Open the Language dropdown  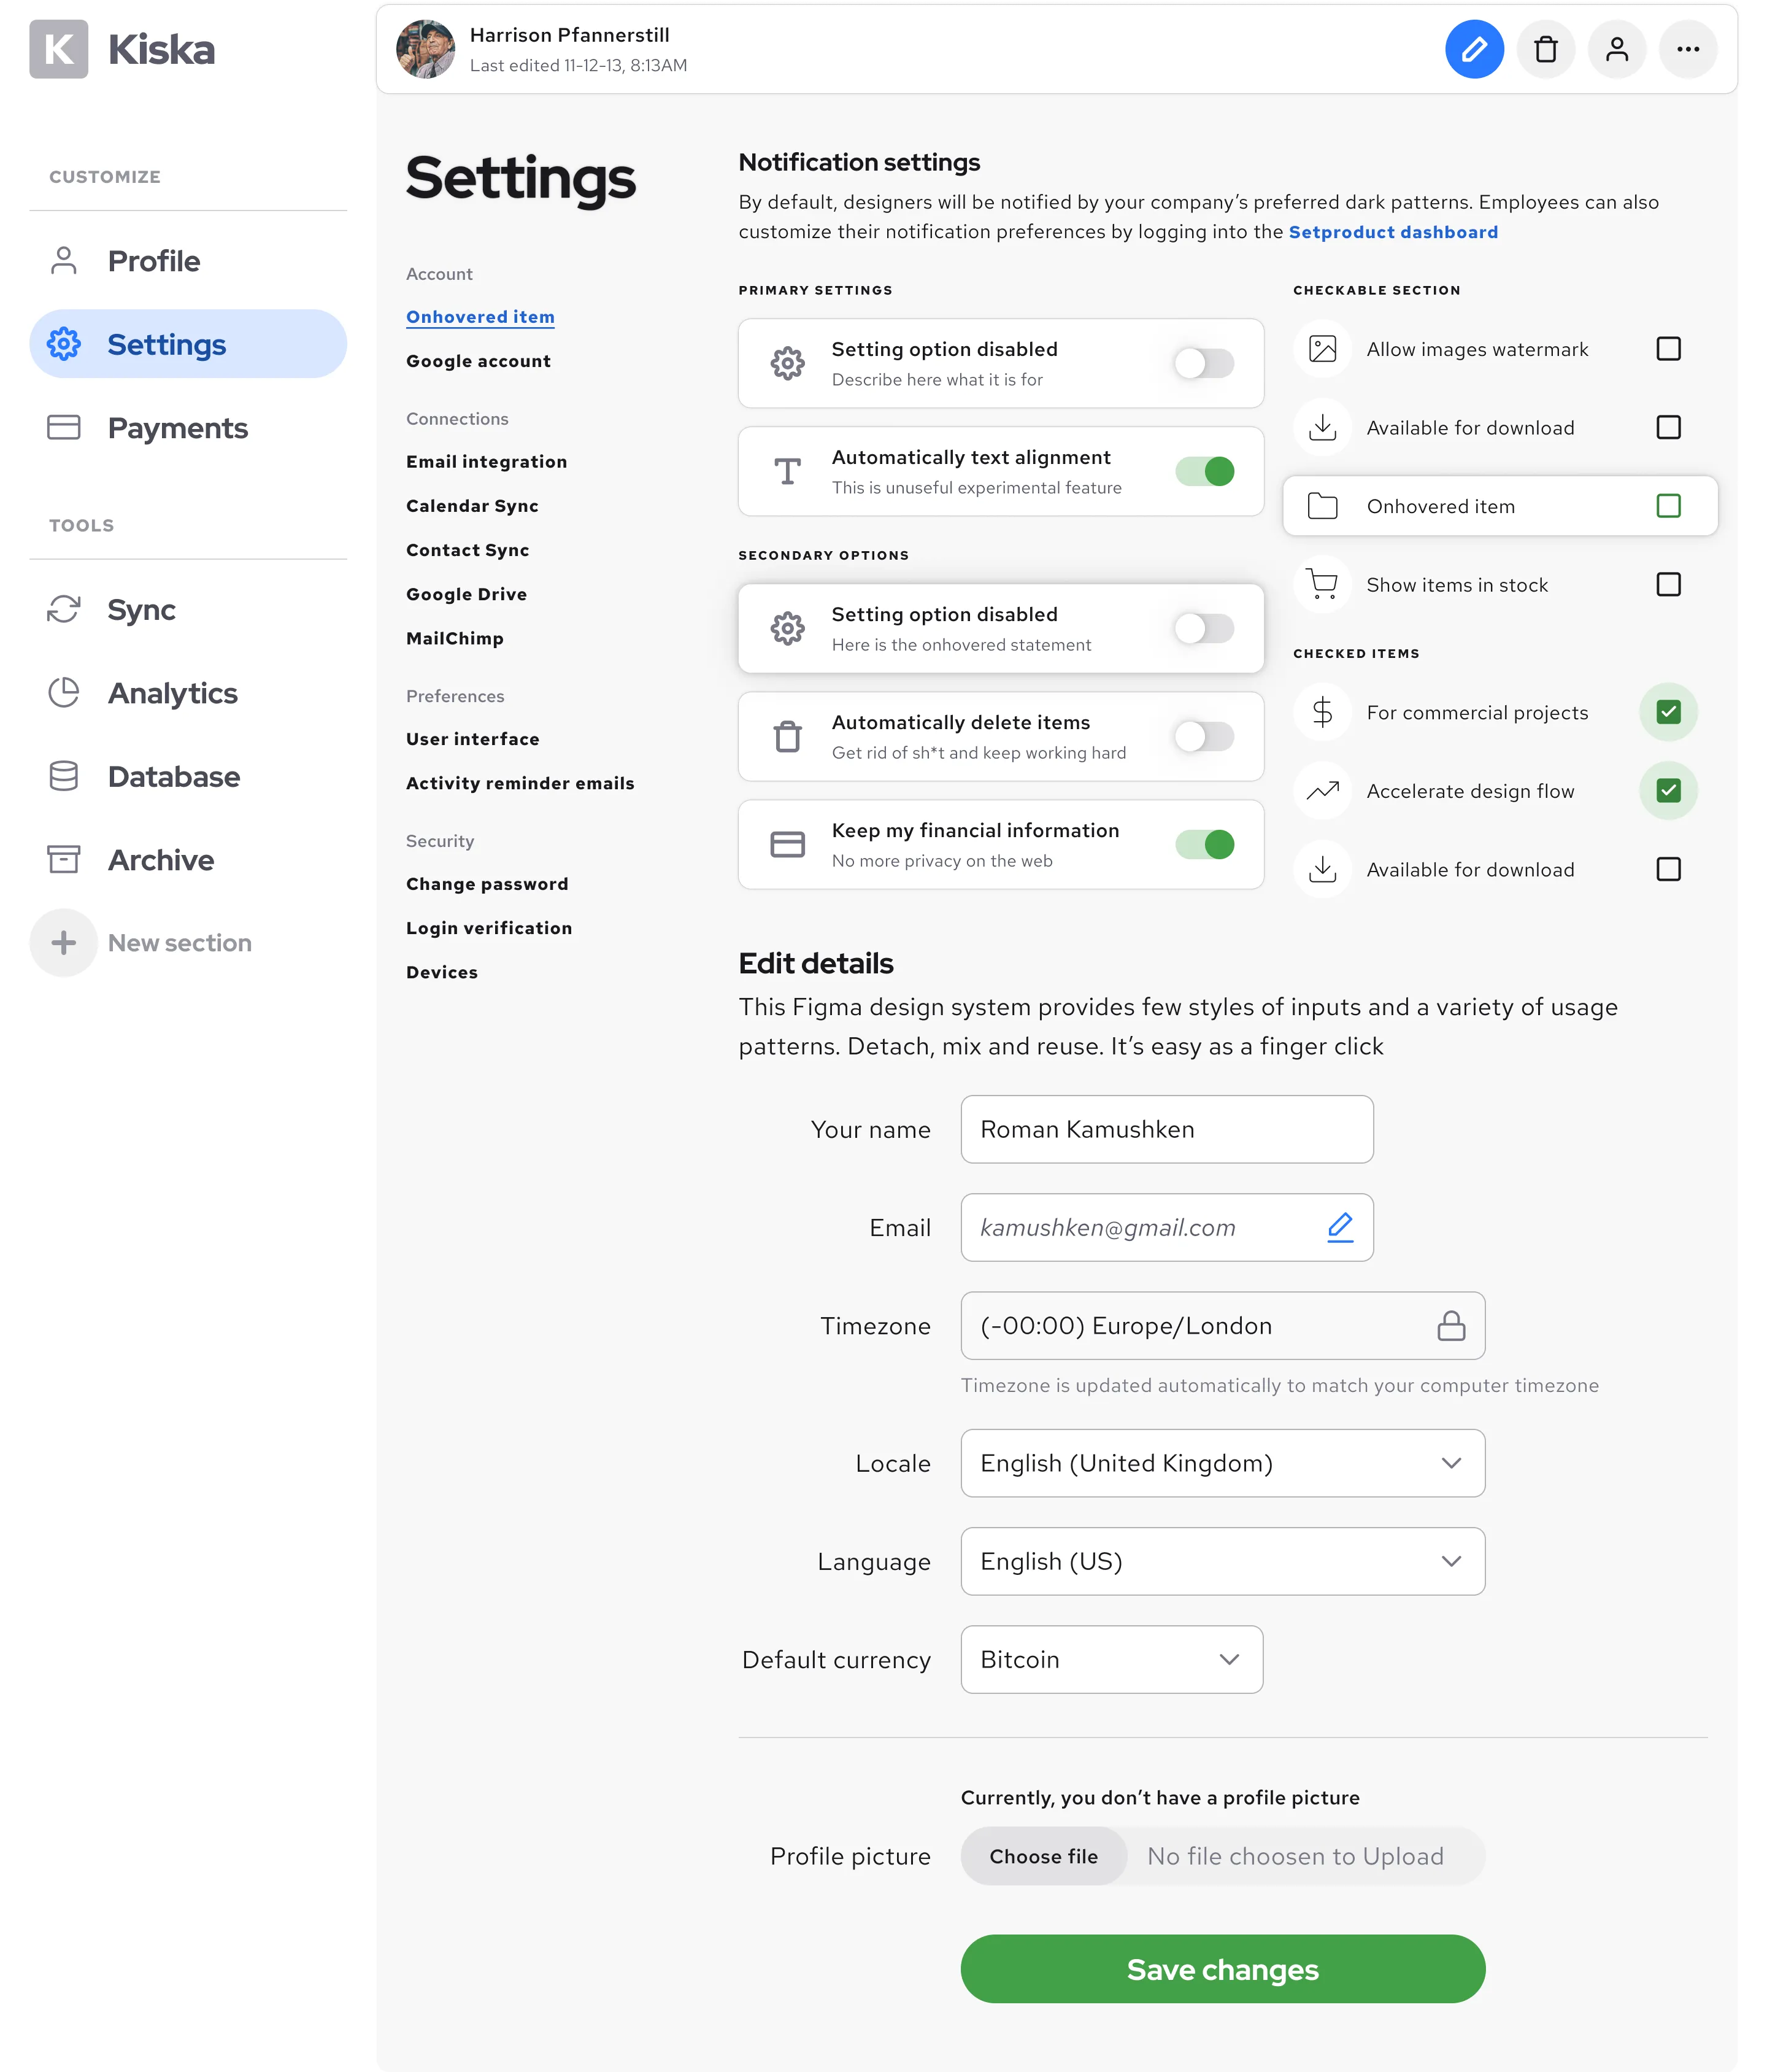pyautogui.click(x=1222, y=1561)
